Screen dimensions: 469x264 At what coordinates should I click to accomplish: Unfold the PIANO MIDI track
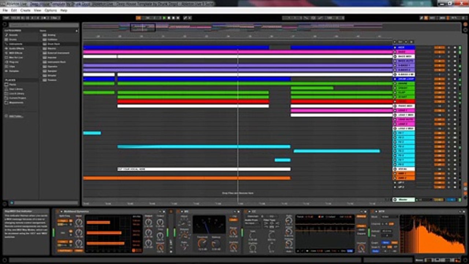pos(395,106)
